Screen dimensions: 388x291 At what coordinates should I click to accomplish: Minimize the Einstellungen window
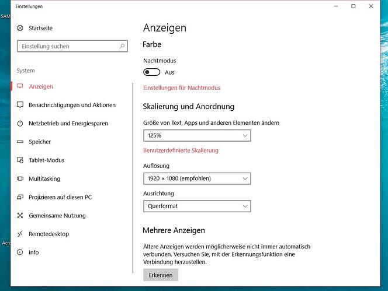click(x=336, y=6)
